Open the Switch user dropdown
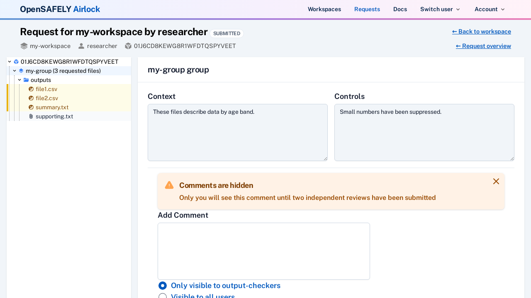 pyautogui.click(x=440, y=9)
